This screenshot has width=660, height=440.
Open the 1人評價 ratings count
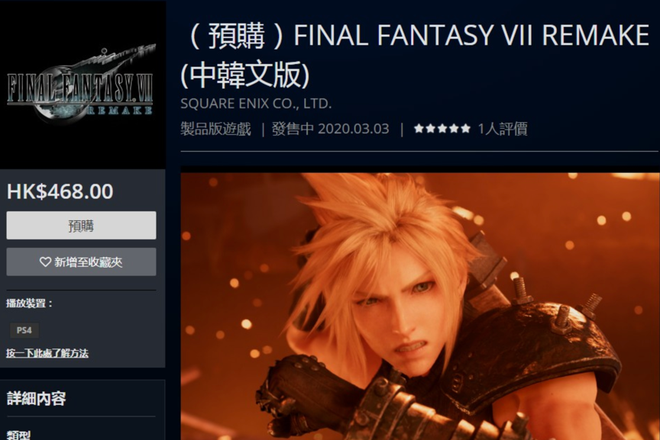point(503,129)
